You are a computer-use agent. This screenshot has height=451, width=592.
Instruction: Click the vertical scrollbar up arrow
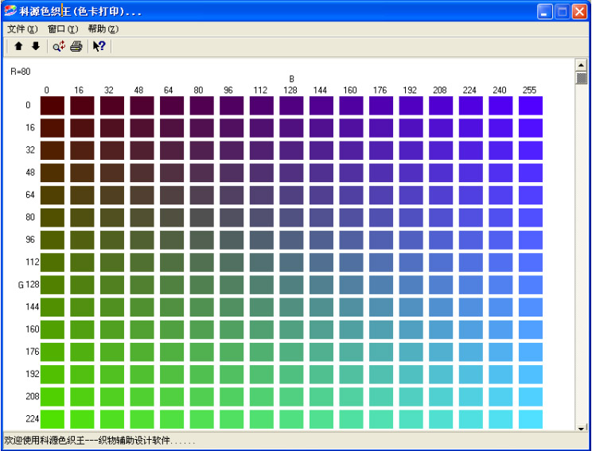click(582, 65)
